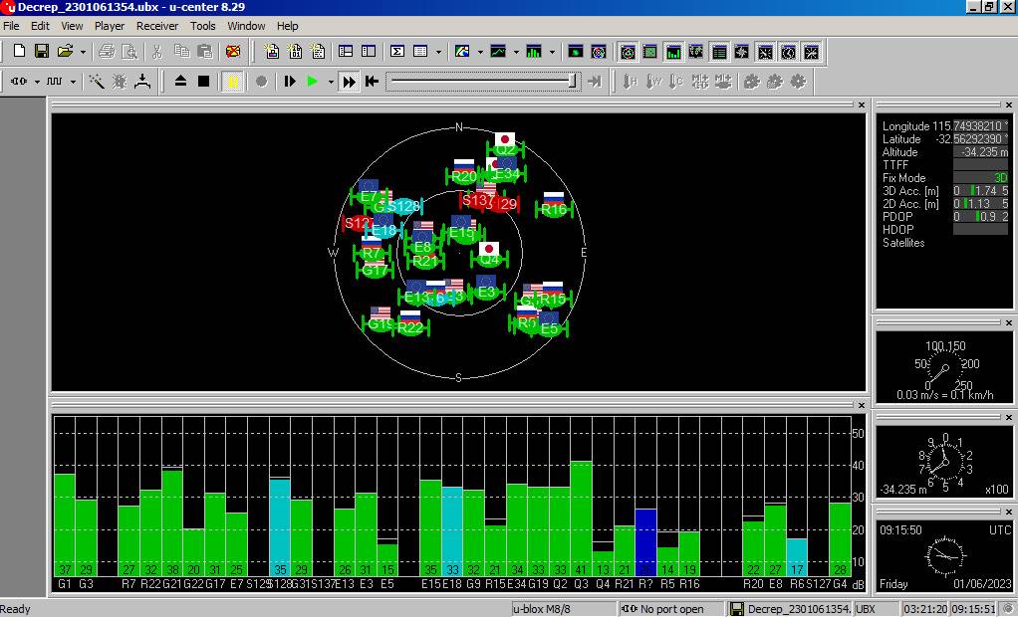Click the Debug bug icon
1018x617 pixels.
(x=120, y=82)
